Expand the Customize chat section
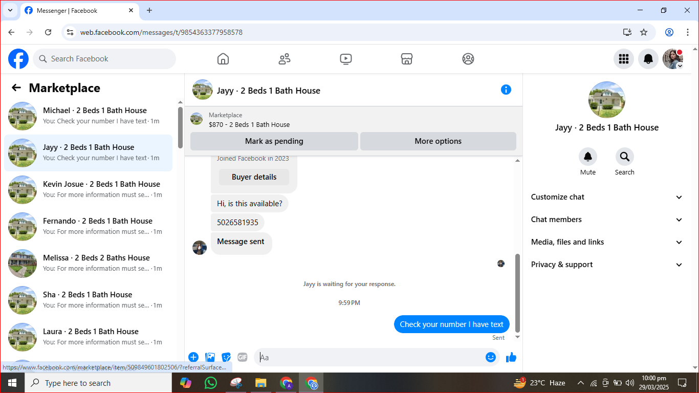Image resolution: width=699 pixels, height=393 pixels. pos(606,197)
